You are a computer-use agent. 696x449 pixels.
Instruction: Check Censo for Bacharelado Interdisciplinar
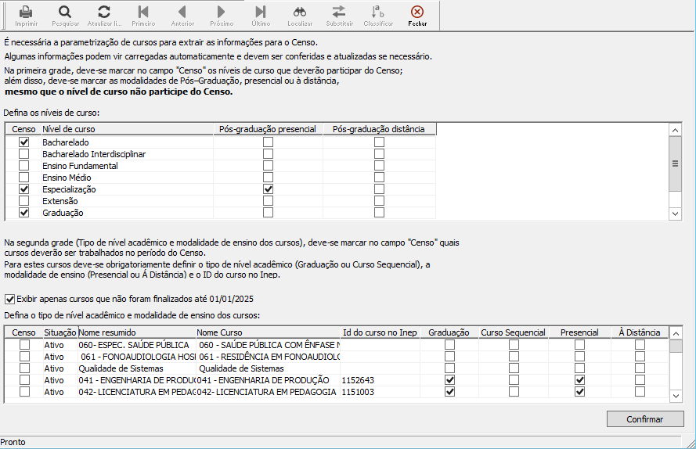(x=24, y=154)
